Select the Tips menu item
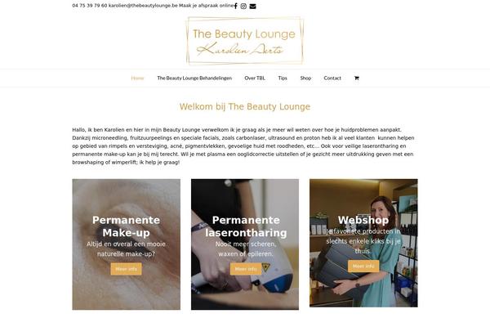 (x=283, y=78)
